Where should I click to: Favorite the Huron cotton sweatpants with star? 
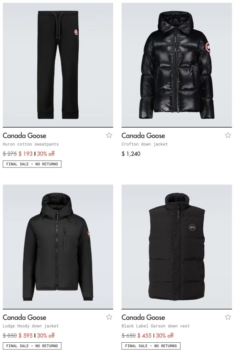tap(109, 135)
